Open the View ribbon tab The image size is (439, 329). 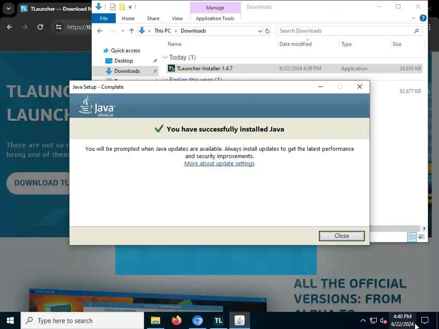point(177,18)
